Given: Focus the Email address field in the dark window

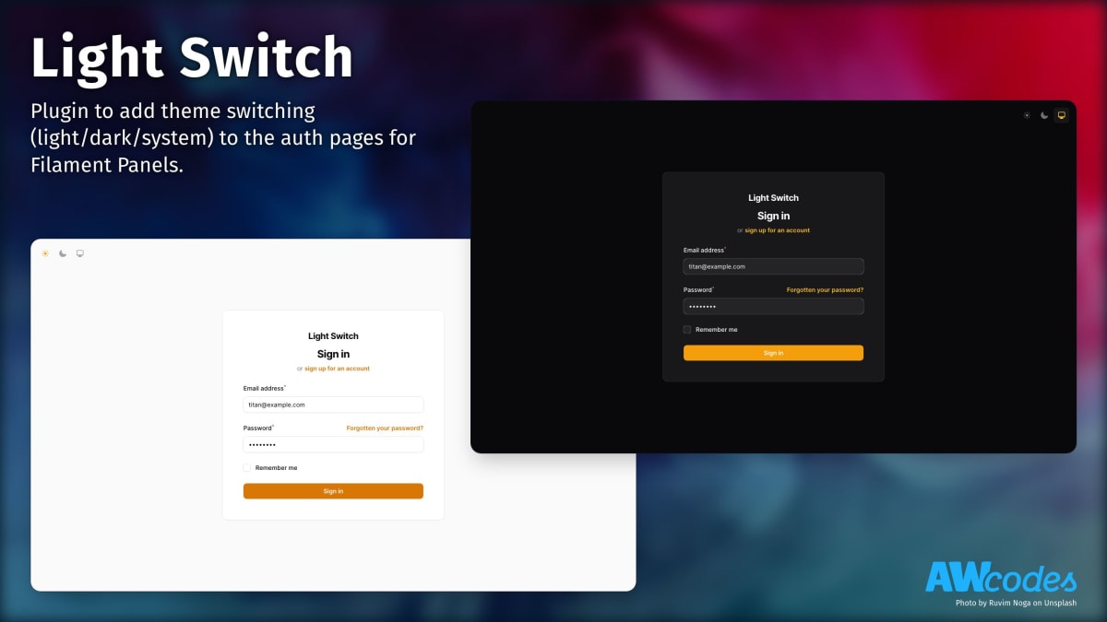Looking at the screenshot, I should (x=773, y=266).
